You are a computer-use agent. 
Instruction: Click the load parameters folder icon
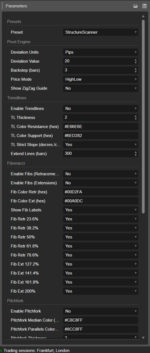(135, 6)
